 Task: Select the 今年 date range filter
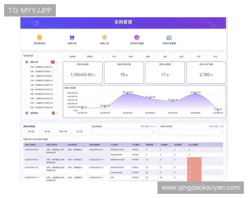(215, 57)
